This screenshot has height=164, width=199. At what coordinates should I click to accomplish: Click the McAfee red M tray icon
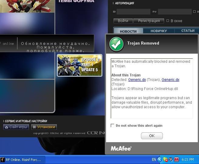(x=177, y=159)
